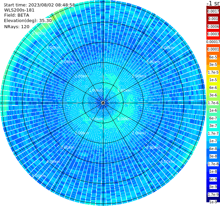
Task: Pick the 1e-5 colorbar value
Action: [x=213, y=80]
